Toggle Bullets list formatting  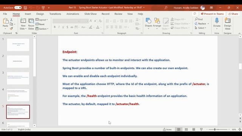coord(107,21)
